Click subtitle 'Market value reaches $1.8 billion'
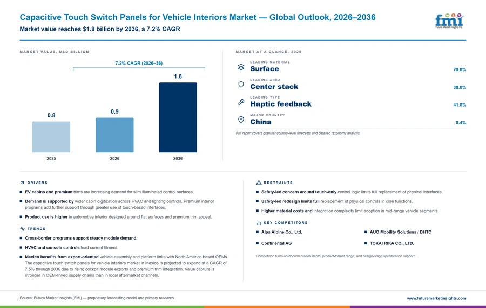This screenshot has height=308, width=486. tap(100, 29)
